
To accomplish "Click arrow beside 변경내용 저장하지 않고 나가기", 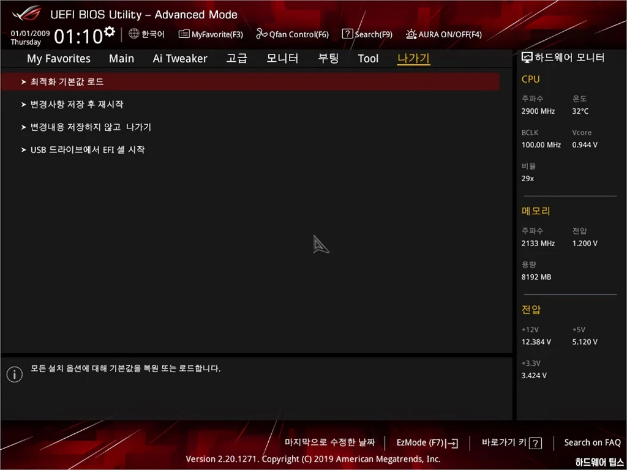I will click(24, 127).
